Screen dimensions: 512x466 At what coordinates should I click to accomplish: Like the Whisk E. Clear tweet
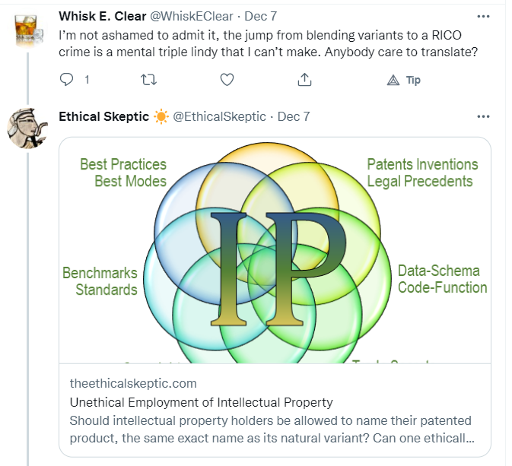(226, 80)
